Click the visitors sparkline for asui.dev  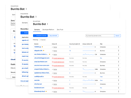pyautogui.click(x=88, y=80)
